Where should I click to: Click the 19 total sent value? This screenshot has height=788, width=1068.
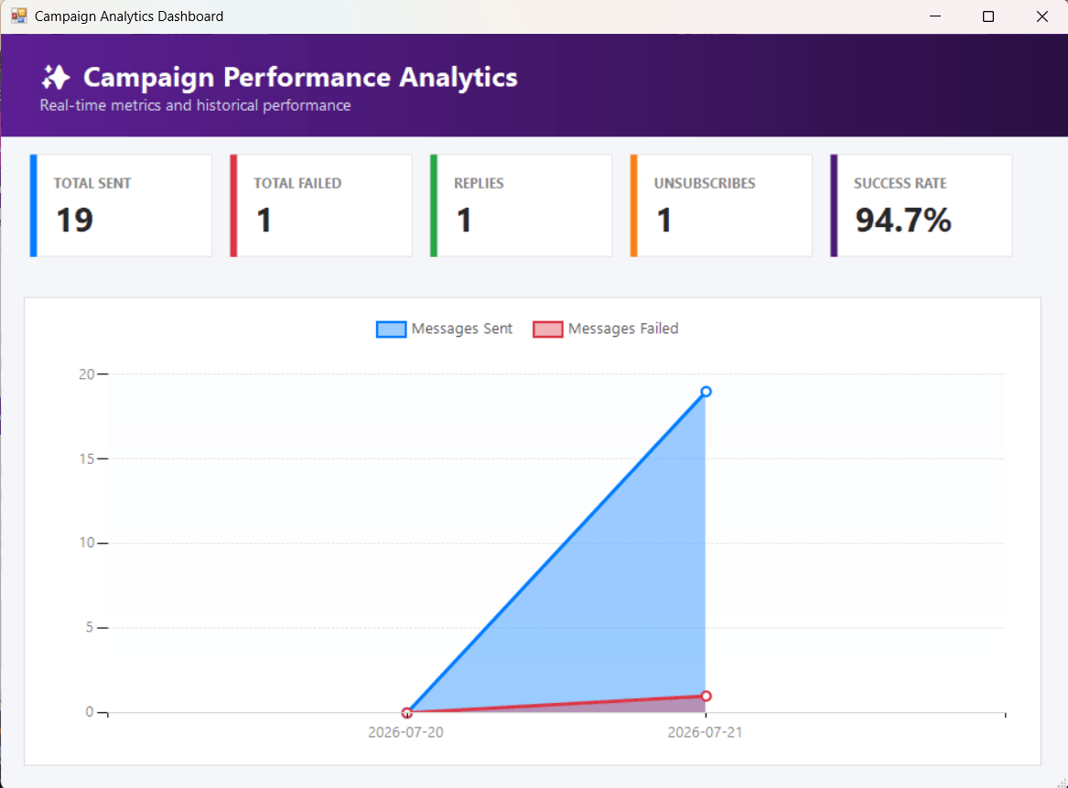74,220
